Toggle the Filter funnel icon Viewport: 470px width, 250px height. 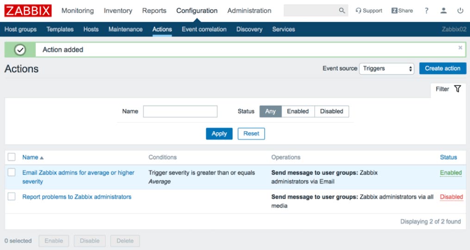458,89
